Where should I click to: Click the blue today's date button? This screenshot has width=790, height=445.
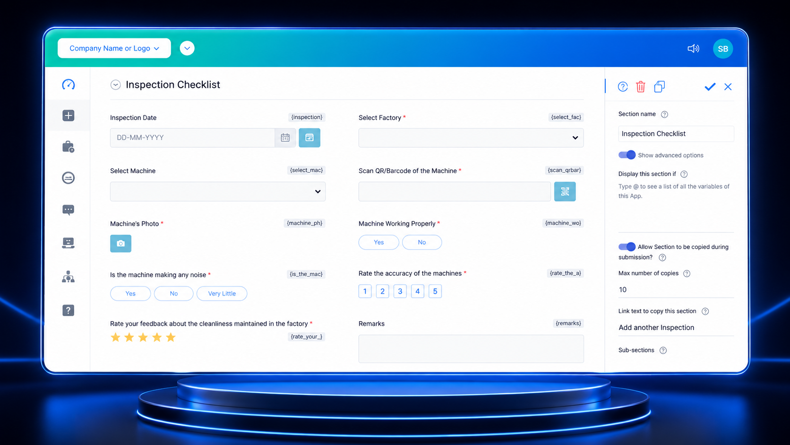[x=309, y=138]
